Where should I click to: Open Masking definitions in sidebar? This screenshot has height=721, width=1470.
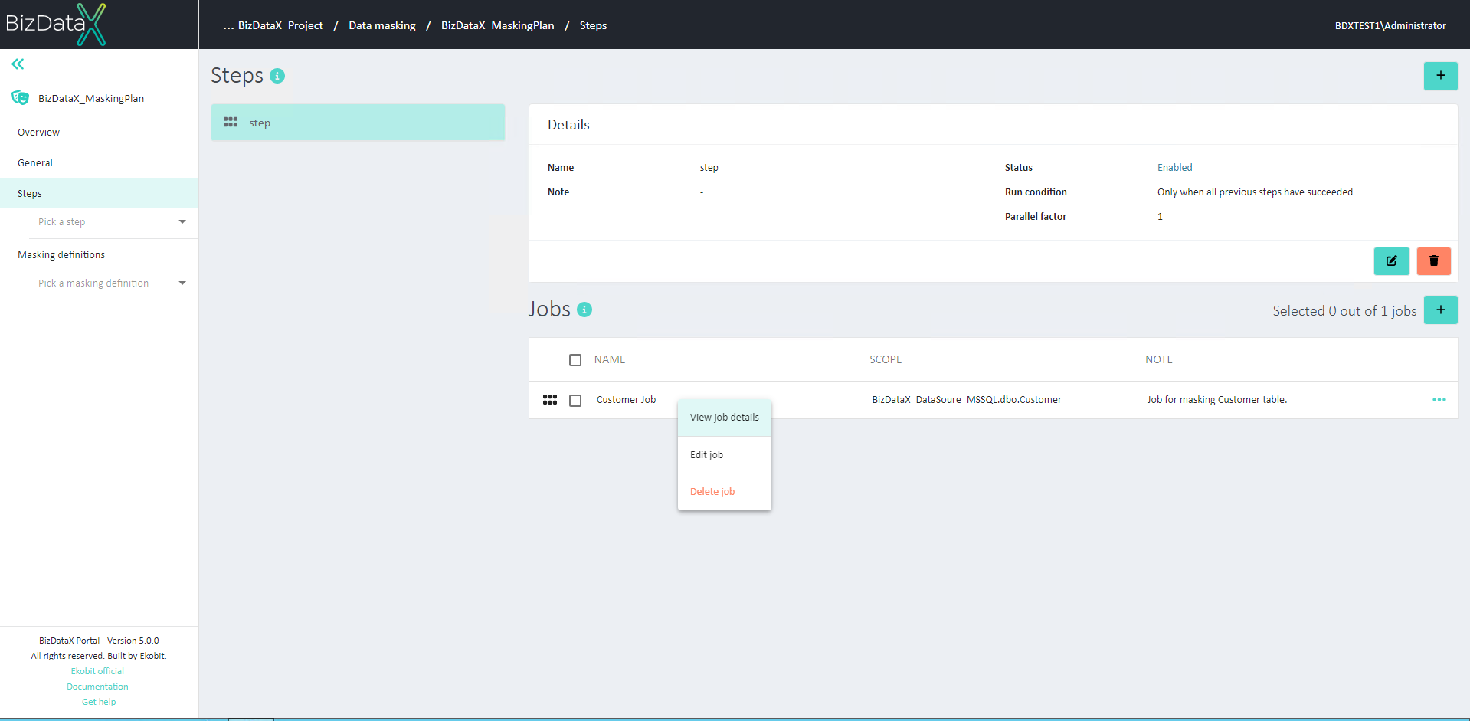click(x=99, y=255)
